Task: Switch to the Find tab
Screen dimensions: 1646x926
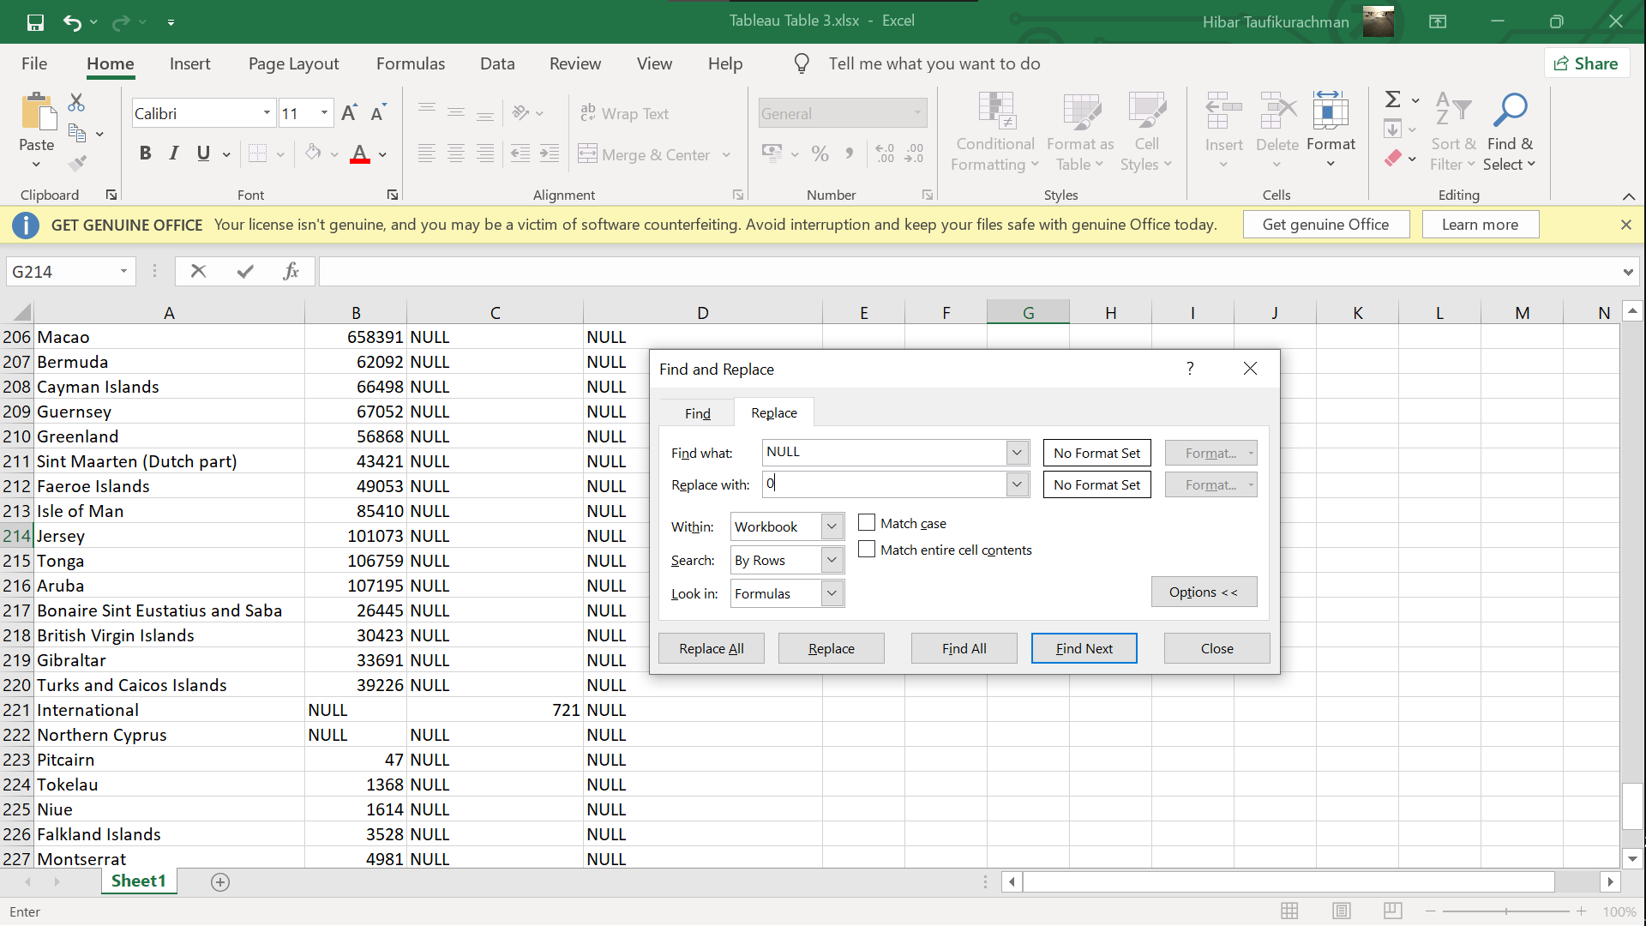Action: click(x=697, y=413)
